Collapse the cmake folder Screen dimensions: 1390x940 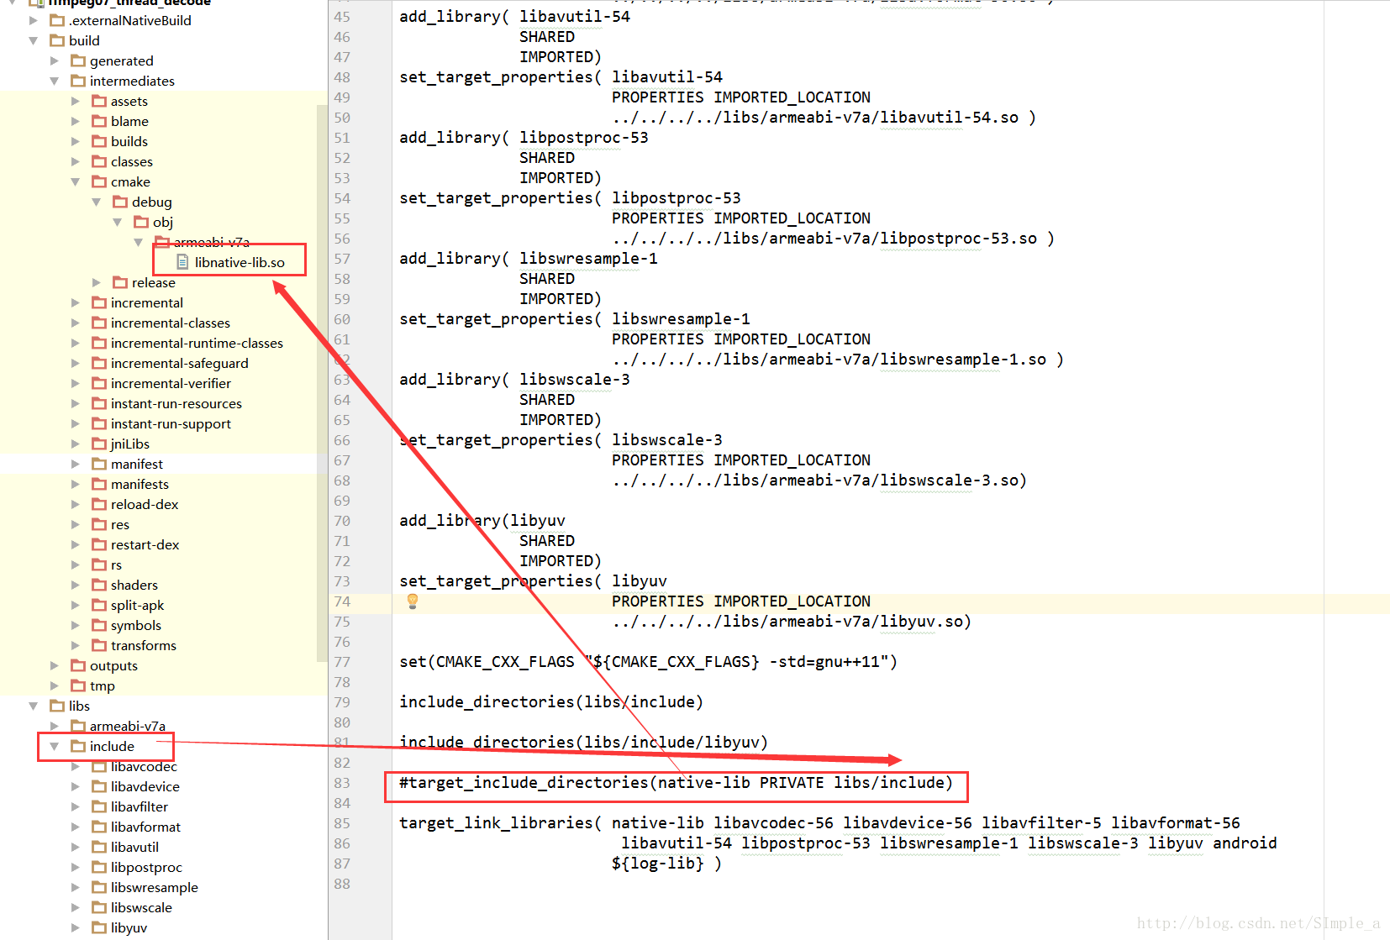point(76,181)
